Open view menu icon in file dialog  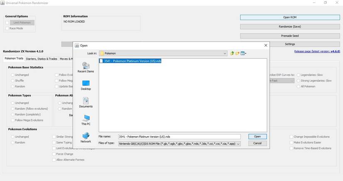tap(243, 53)
